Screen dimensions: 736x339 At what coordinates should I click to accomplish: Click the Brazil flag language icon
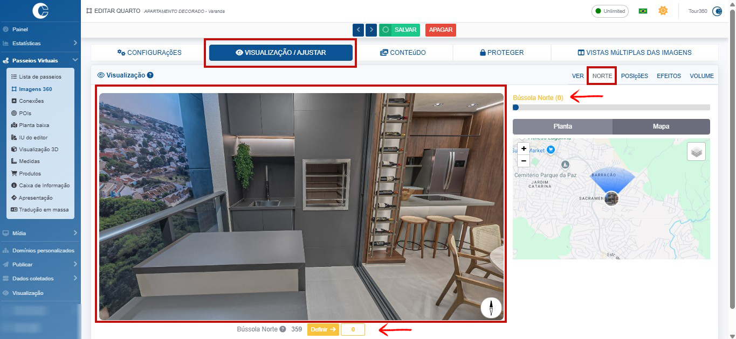click(x=643, y=11)
